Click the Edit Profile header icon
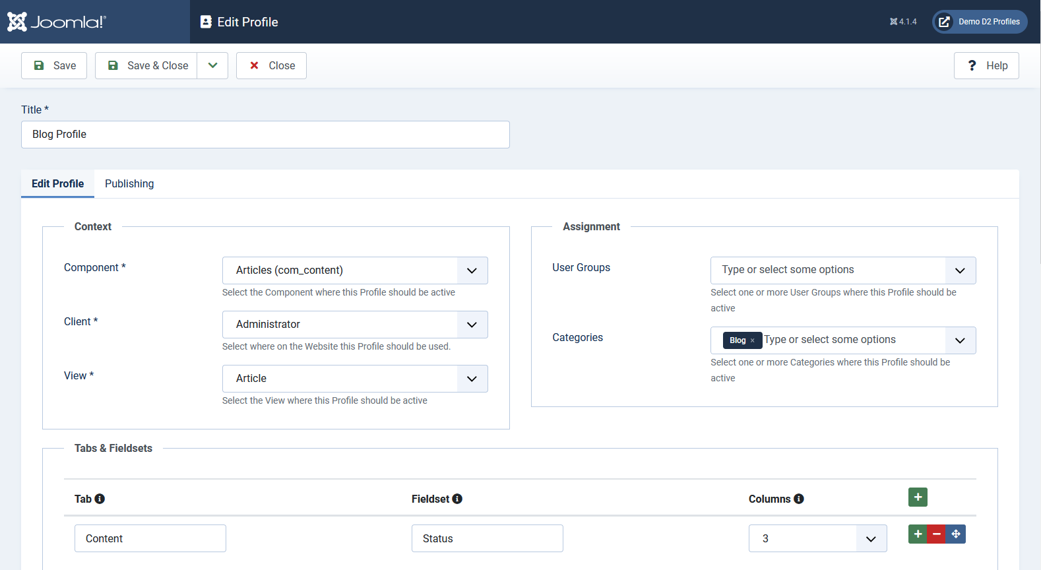The width and height of the screenshot is (1041, 570). 206,22
